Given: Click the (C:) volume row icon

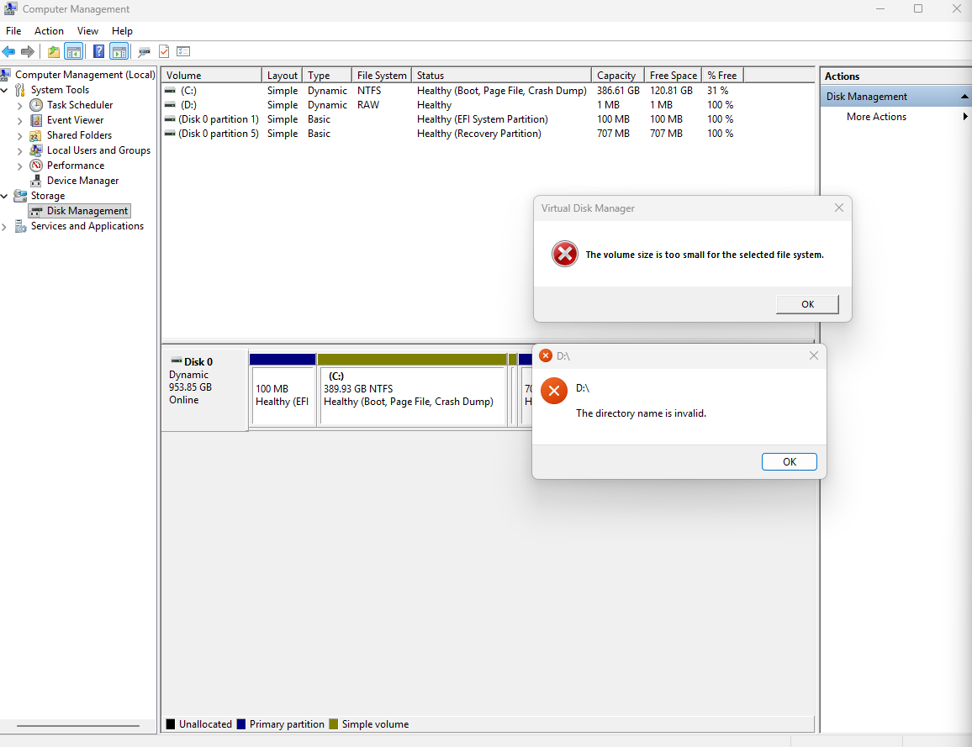Looking at the screenshot, I should coord(170,91).
